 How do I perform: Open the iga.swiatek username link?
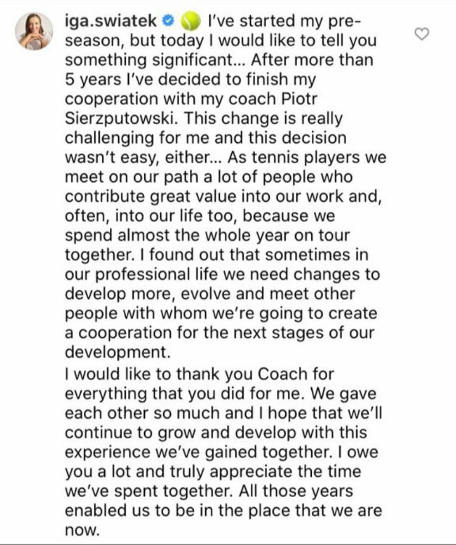[x=110, y=21]
